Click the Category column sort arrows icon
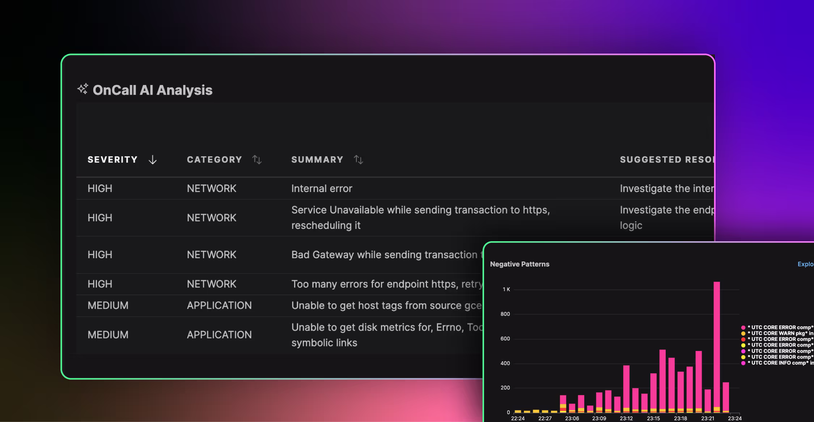Image resolution: width=814 pixels, height=422 pixels. tap(257, 159)
